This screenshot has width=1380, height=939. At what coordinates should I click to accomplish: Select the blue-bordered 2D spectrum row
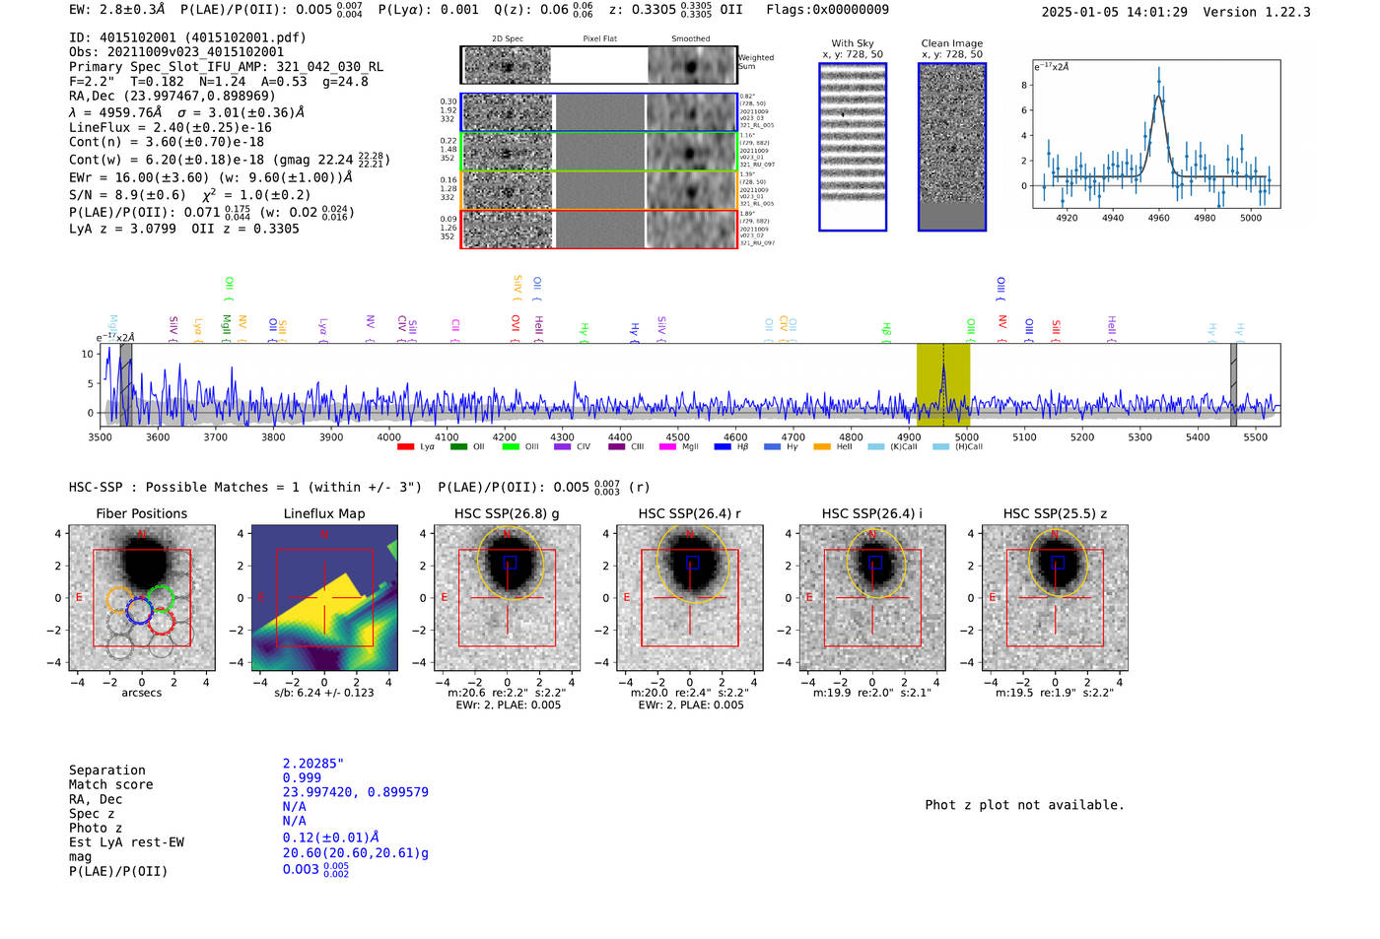tap(598, 112)
